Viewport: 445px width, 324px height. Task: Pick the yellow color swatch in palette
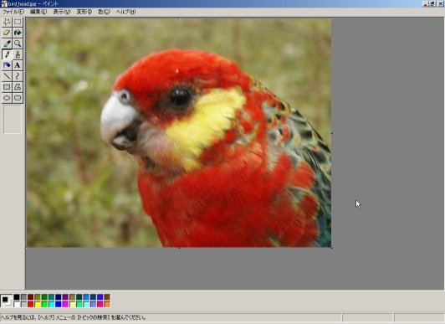38,305
